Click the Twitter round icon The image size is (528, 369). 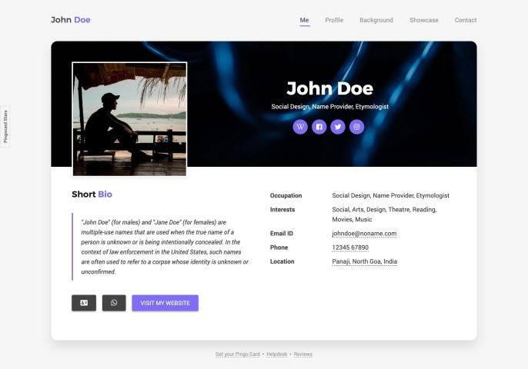pos(338,127)
